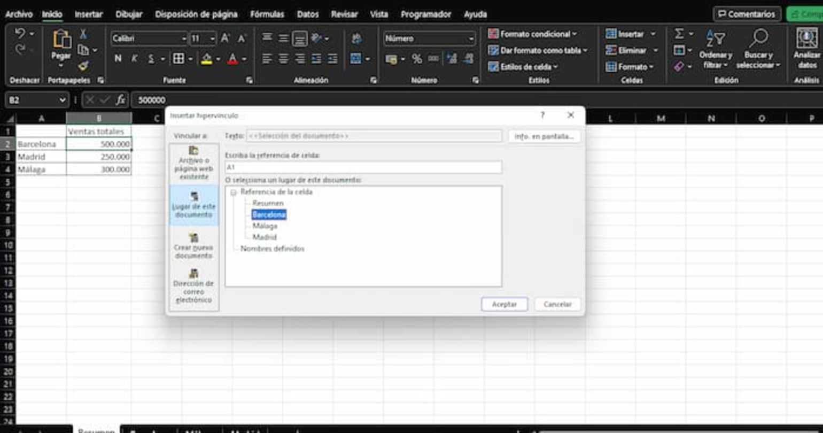
Task: Toggle bold with the N button
Action: [118, 59]
